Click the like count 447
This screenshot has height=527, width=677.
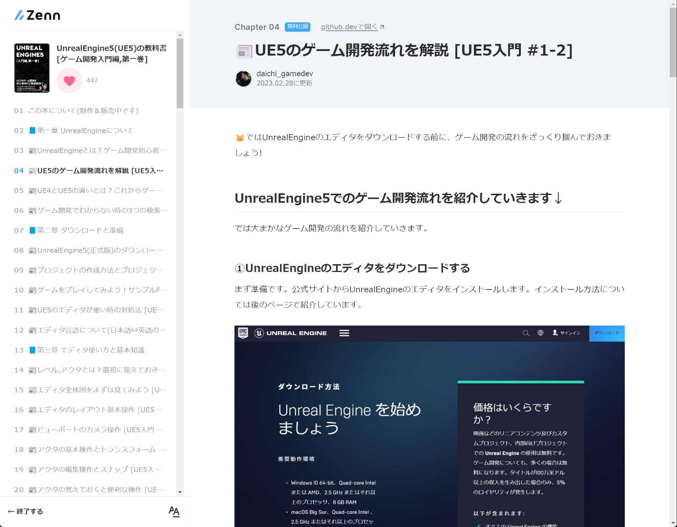[x=92, y=81]
